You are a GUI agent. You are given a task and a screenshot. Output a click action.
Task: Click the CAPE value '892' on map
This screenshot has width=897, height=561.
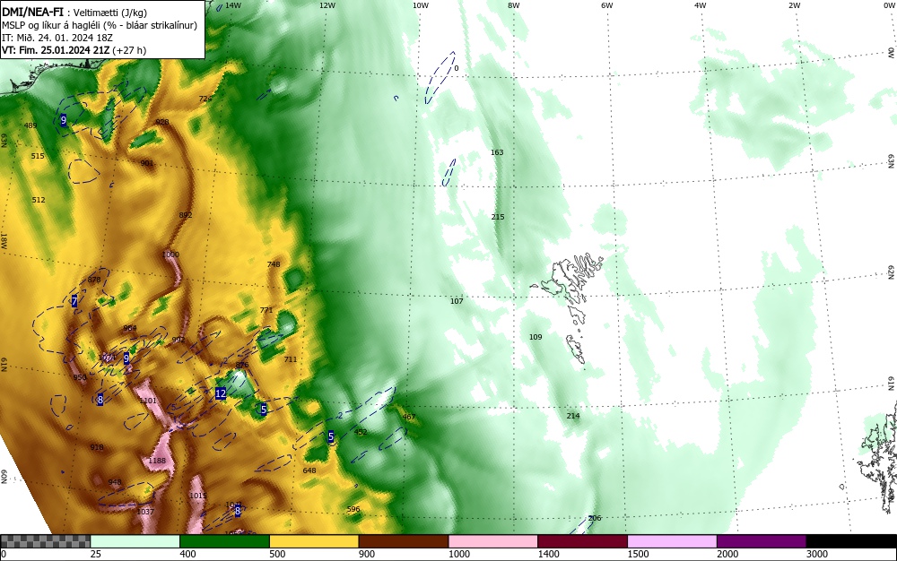186,215
